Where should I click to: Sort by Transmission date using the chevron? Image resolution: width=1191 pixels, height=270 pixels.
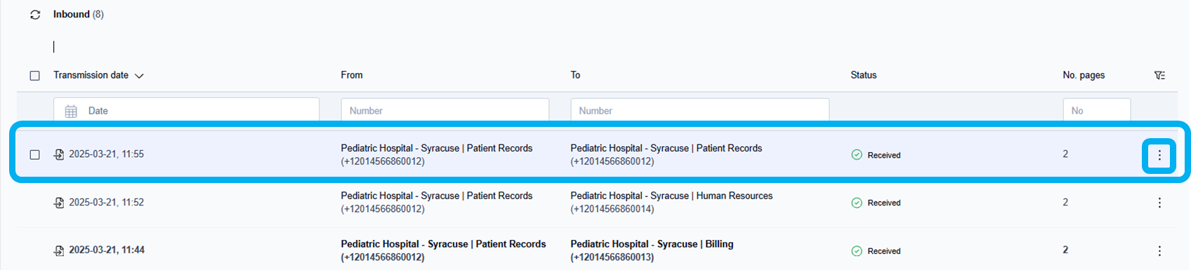[x=139, y=76]
